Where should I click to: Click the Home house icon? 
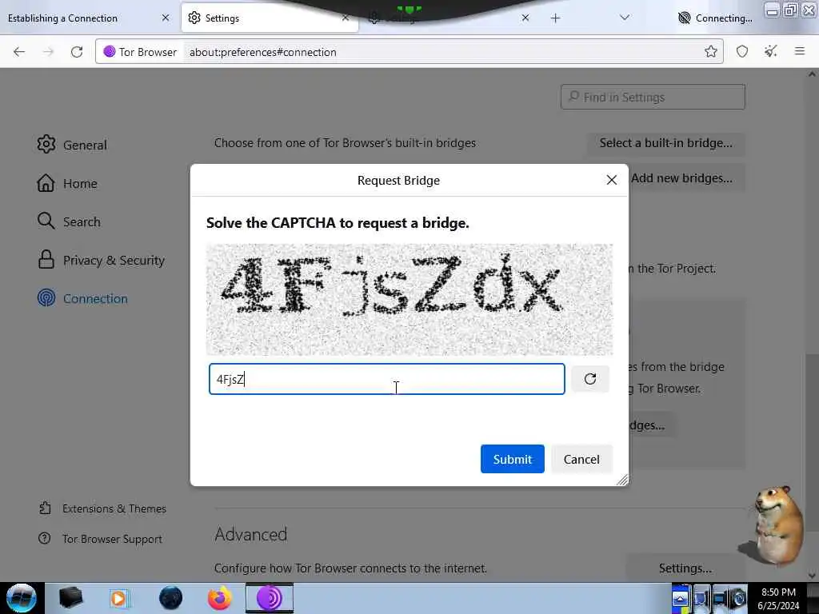click(46, 183)
